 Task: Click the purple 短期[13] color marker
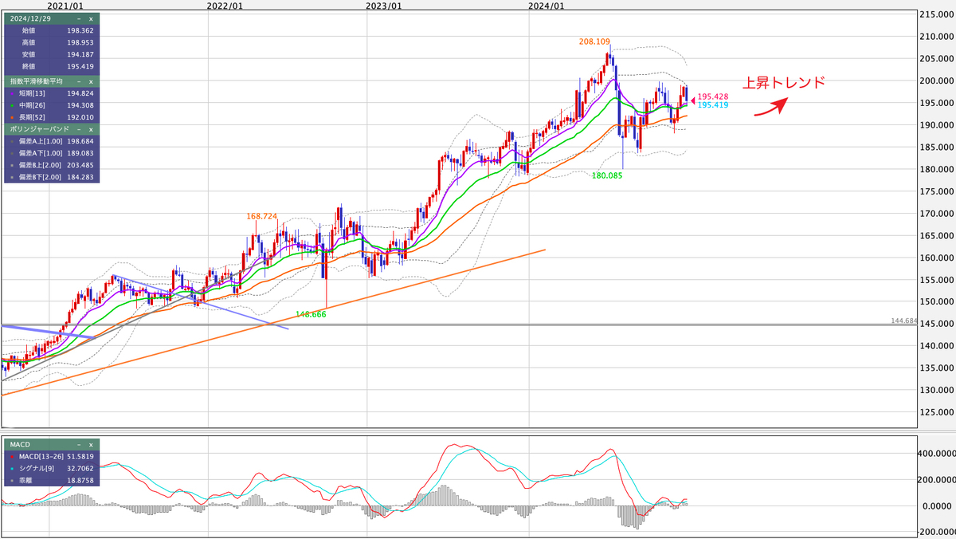tap(10, 93)
